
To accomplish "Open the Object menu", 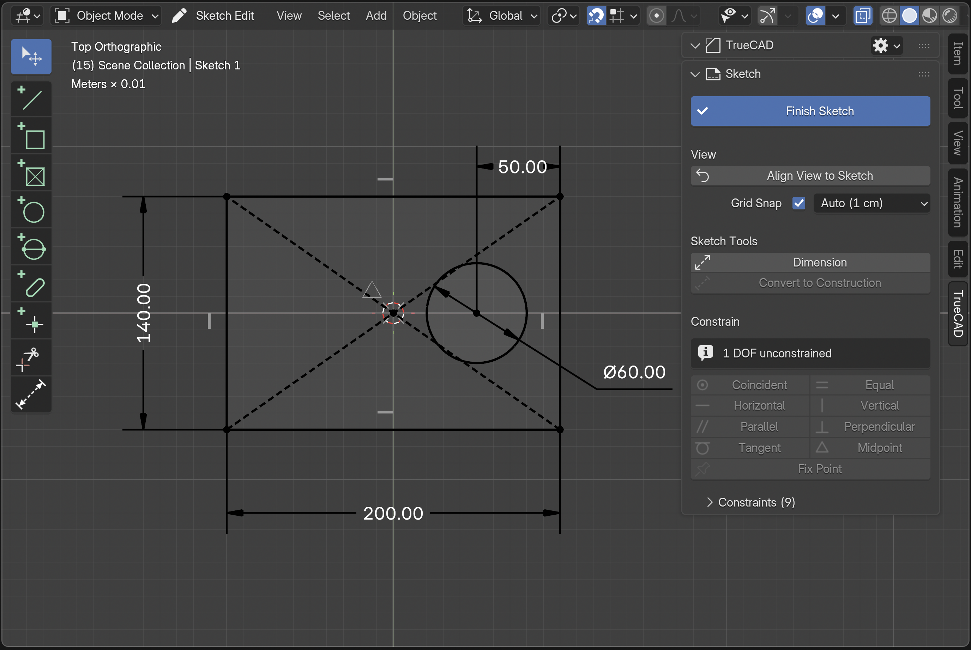I will (x=420, y=16).
